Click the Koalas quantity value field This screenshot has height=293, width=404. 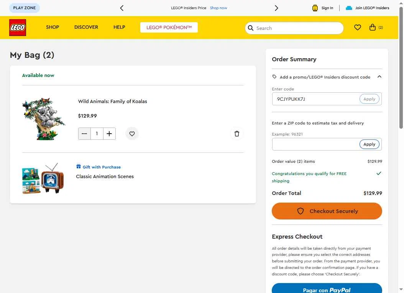click(97, 134)
